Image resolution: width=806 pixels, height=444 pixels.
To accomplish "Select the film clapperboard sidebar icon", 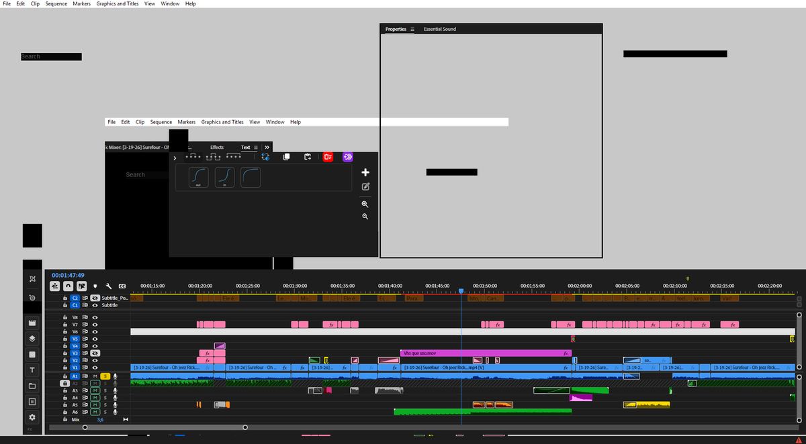I will point(32,322).
